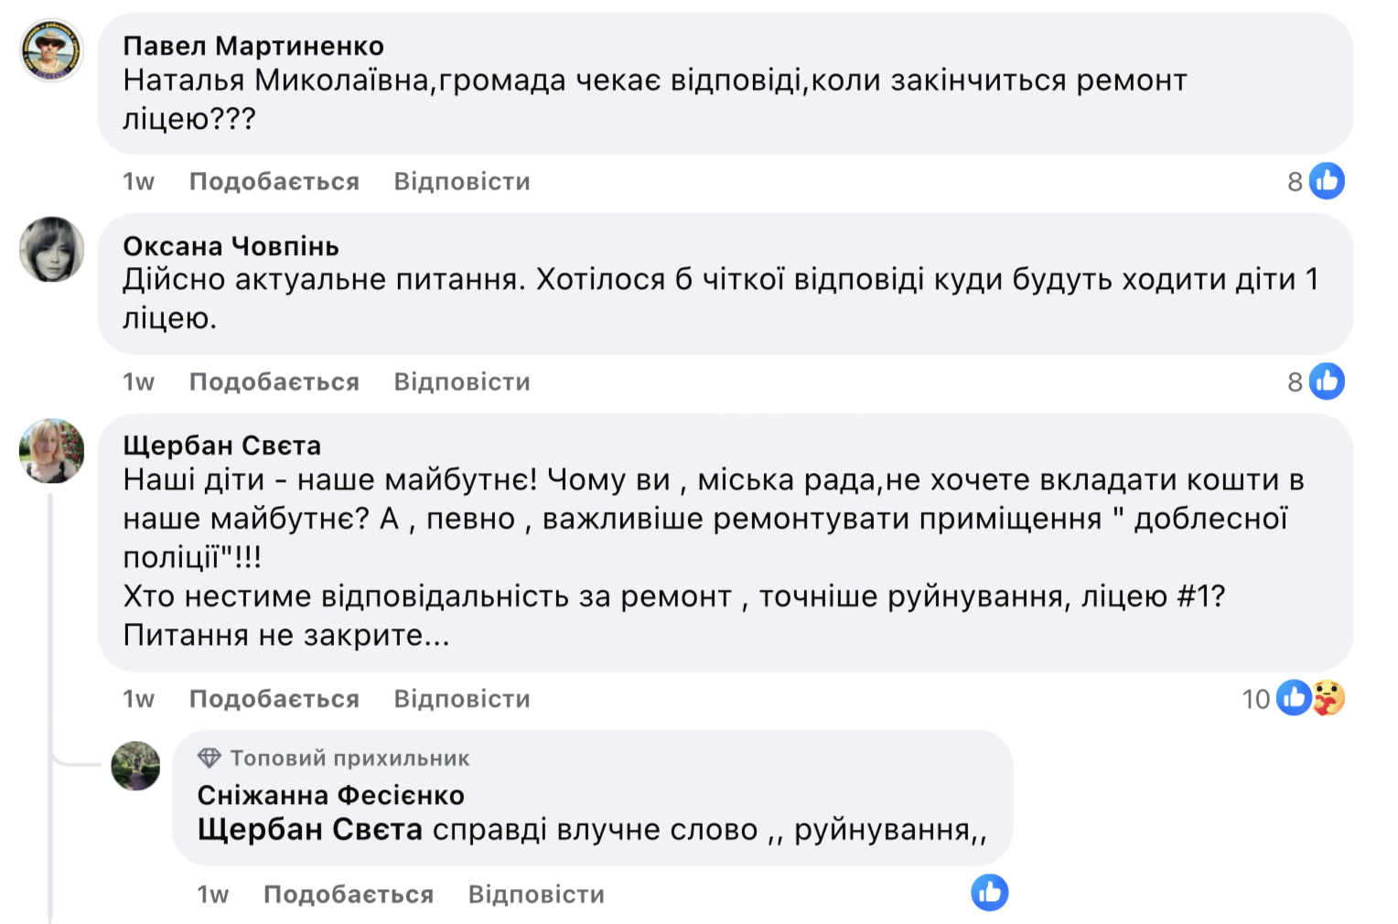The image size is (1398, 924).
Task: Reply to Павел Мартиненко's comment via Відповісти
Action: 462,181
